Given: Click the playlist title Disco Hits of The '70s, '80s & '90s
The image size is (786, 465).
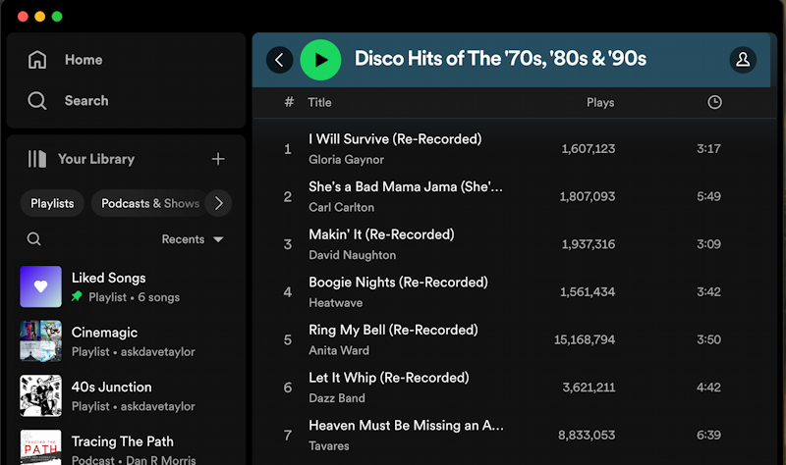Looking at the screenshot, I should click(500, 59).
